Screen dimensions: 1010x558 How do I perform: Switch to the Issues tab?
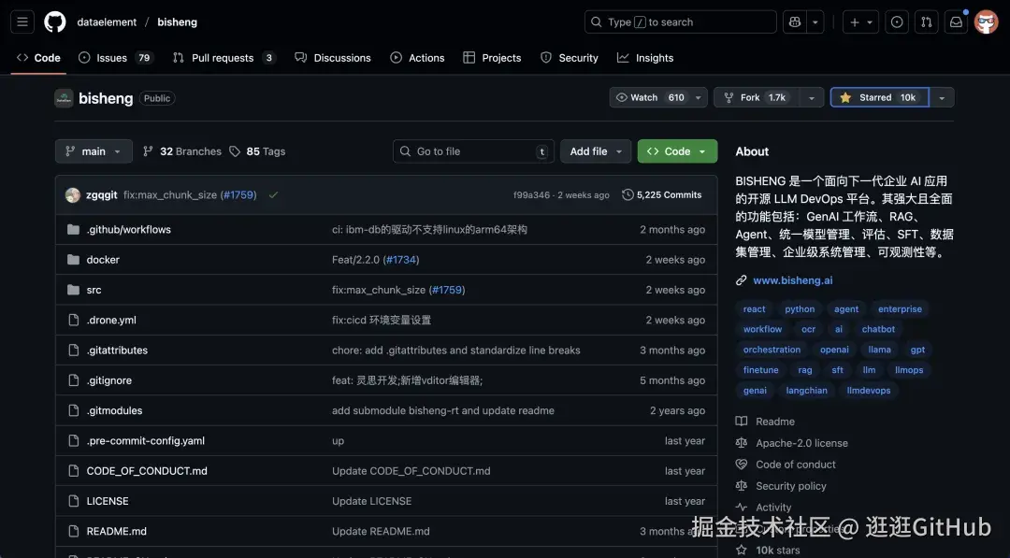point(115,58)
